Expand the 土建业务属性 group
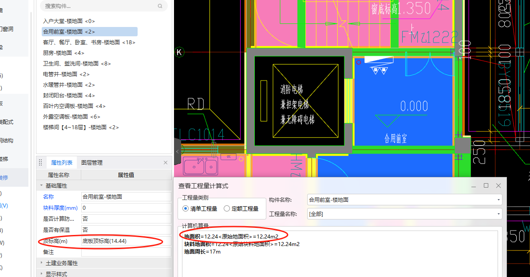This screenshot has width=530, height=277. click(x=42, y=263)
